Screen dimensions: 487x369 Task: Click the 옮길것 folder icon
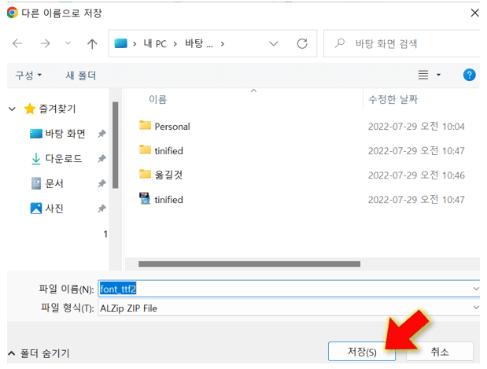click(145, 174)
